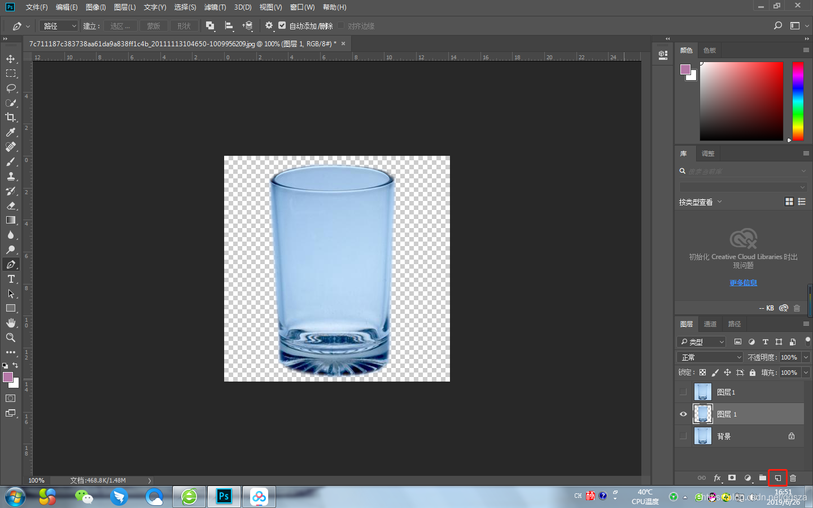Toggle Quick Mask mode

point(11,398)
